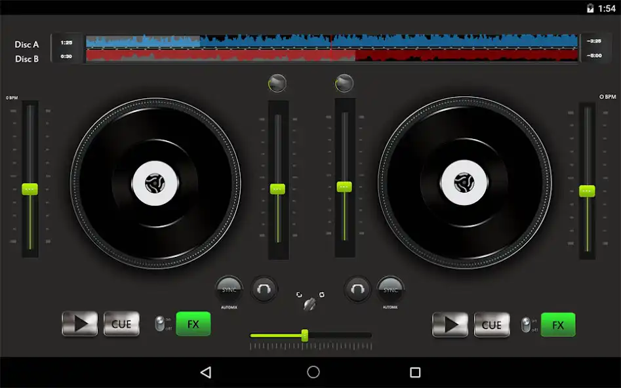Viewport: 621px width, 388px height.
Task: Click the left channel volume fader handle
Action: coord(277,189)
